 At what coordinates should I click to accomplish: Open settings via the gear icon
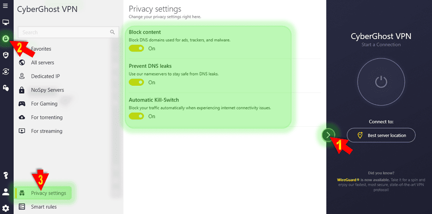click(x=6, y=208)
